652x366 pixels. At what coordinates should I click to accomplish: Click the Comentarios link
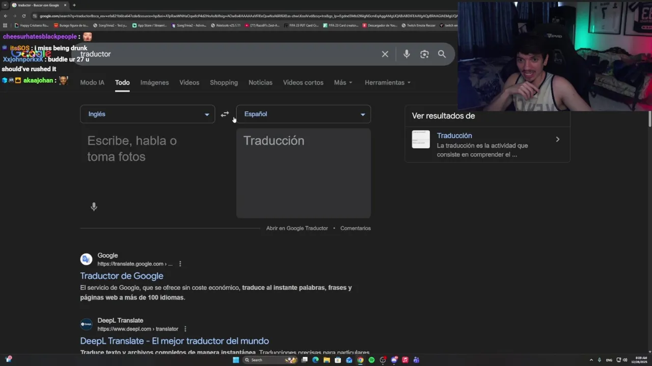click(356, 228)
